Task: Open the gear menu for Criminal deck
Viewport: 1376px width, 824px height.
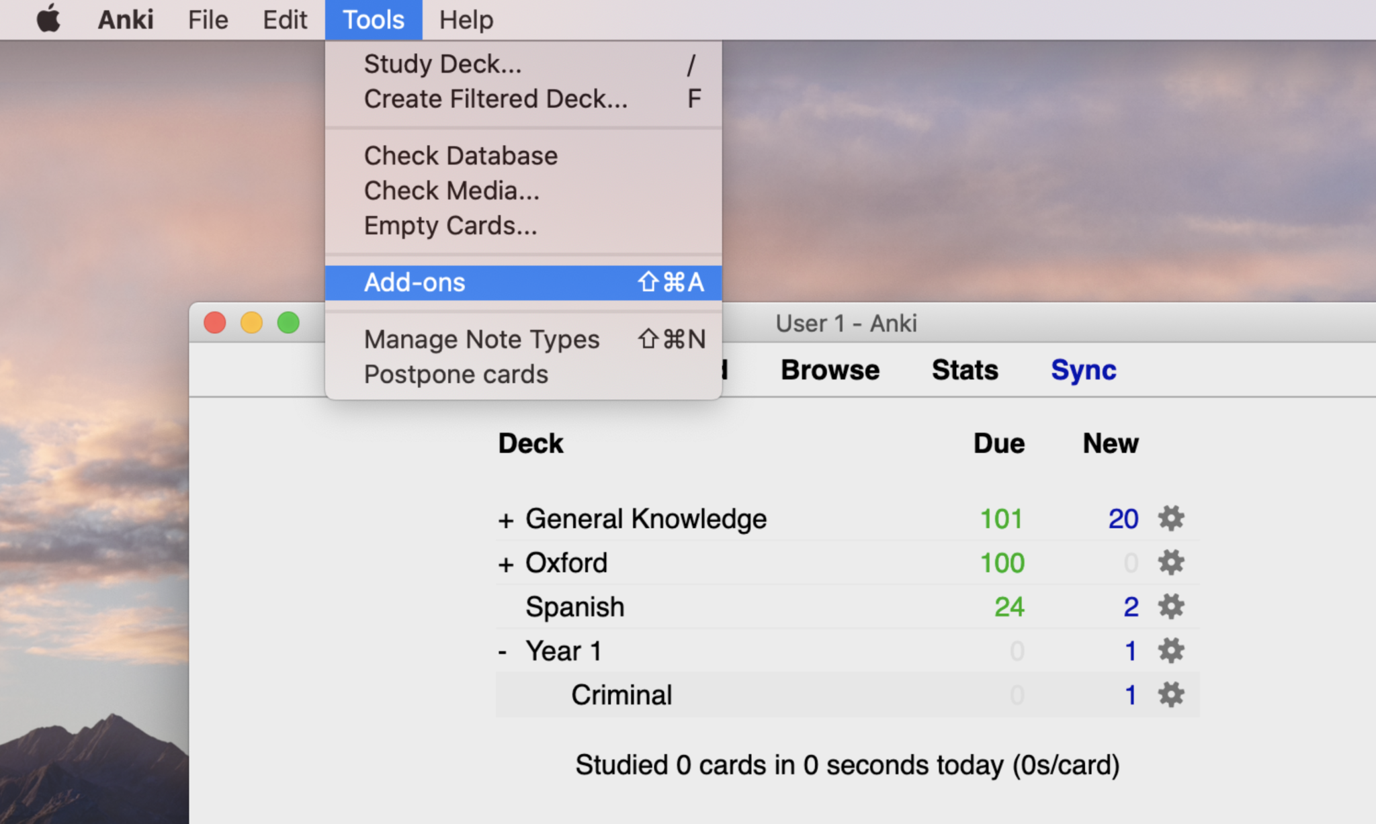Action: pos(1171,695)
